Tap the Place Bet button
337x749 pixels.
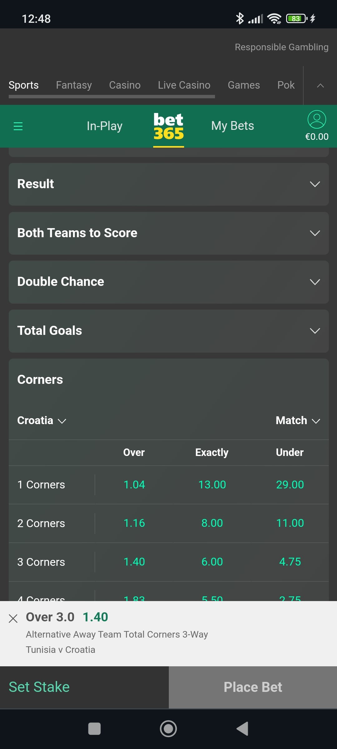click(253, 687)
